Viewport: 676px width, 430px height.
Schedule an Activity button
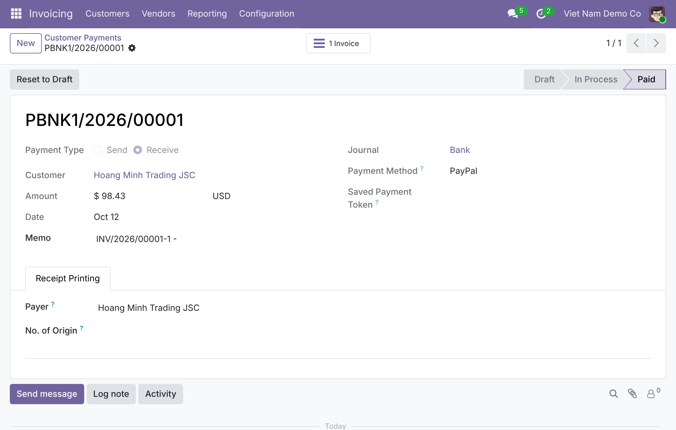[161, 394]
